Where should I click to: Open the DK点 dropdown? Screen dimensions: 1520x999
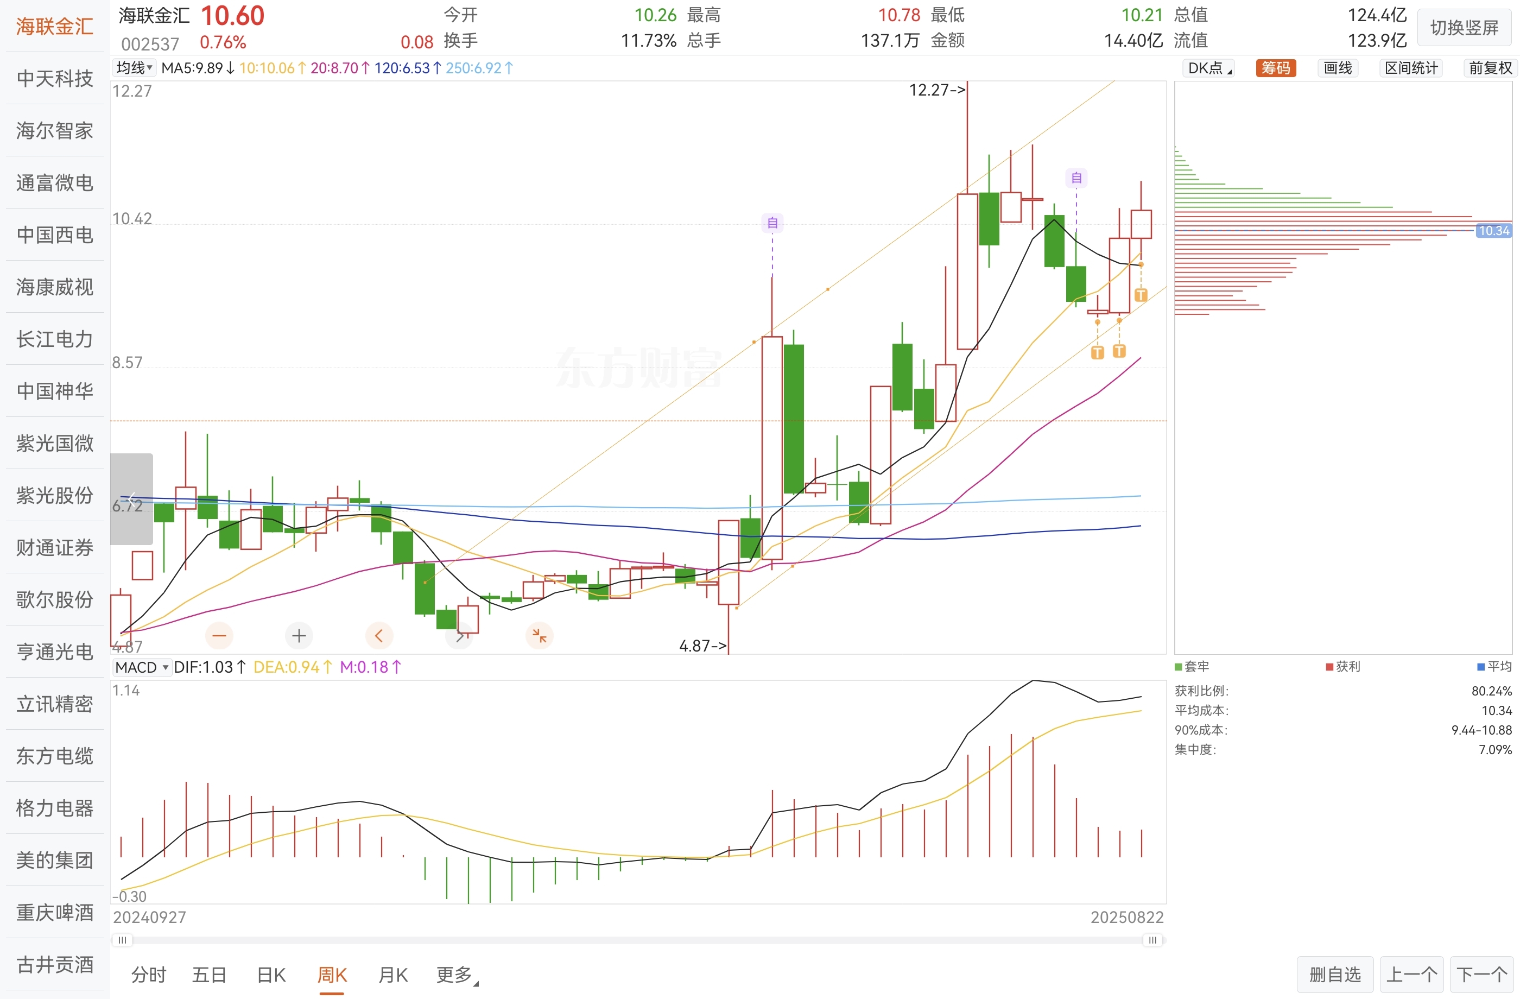(1209, 68)
